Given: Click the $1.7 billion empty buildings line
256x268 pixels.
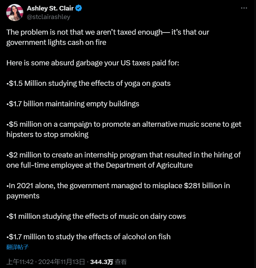Looking at the screenshot, I should click(x=73, y=104).
